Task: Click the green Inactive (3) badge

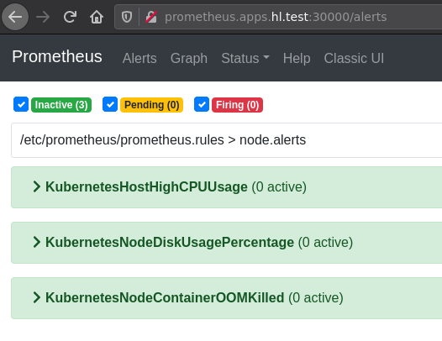Action: [x=61, y=105]
